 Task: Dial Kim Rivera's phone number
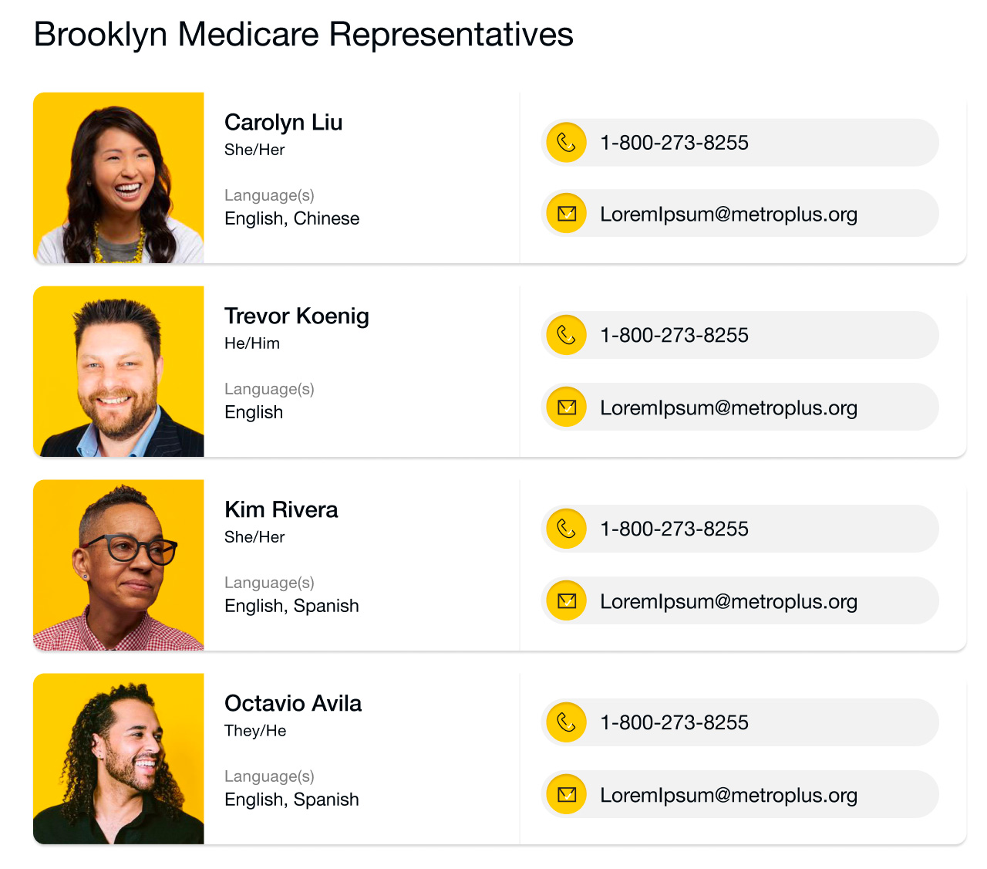coord(674,529)
